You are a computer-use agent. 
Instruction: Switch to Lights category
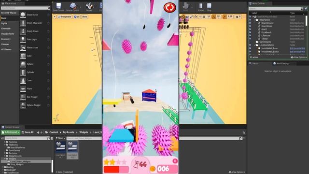[x=4, y=23]
